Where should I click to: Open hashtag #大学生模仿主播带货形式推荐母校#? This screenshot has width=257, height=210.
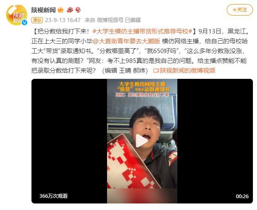[x=142, y=31]
